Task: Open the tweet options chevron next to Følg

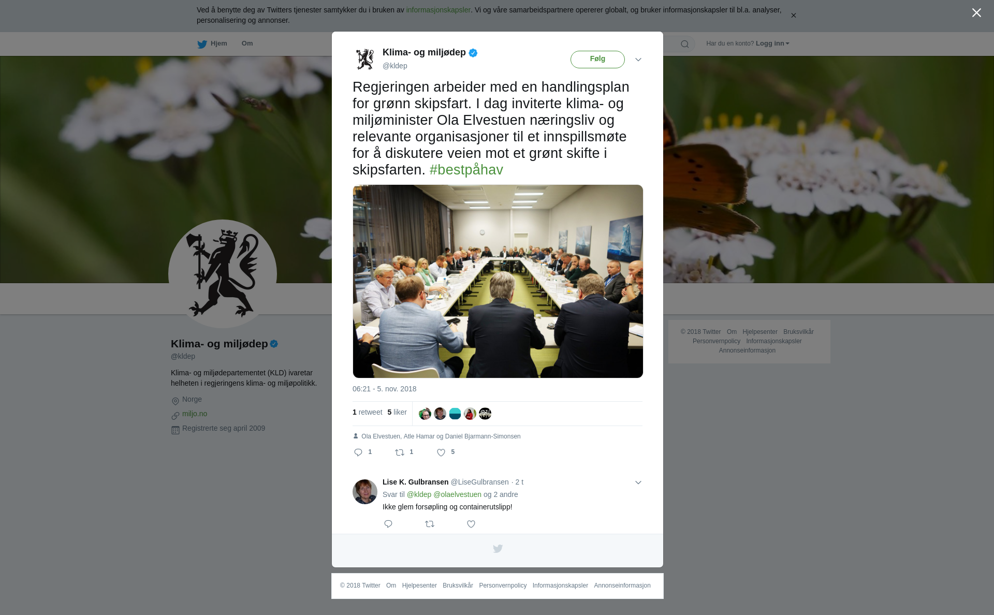Action: 638,60
